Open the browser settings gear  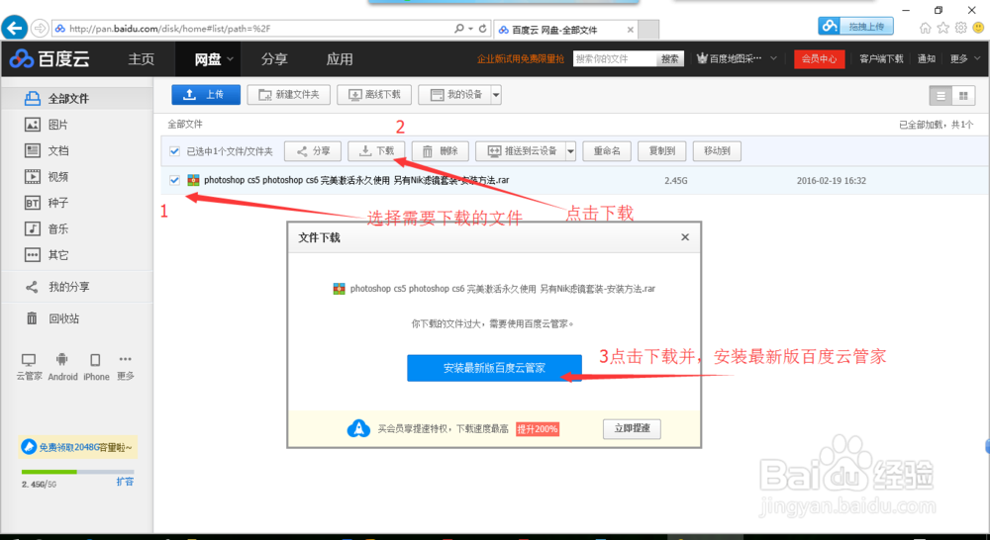tap(960, 28)
